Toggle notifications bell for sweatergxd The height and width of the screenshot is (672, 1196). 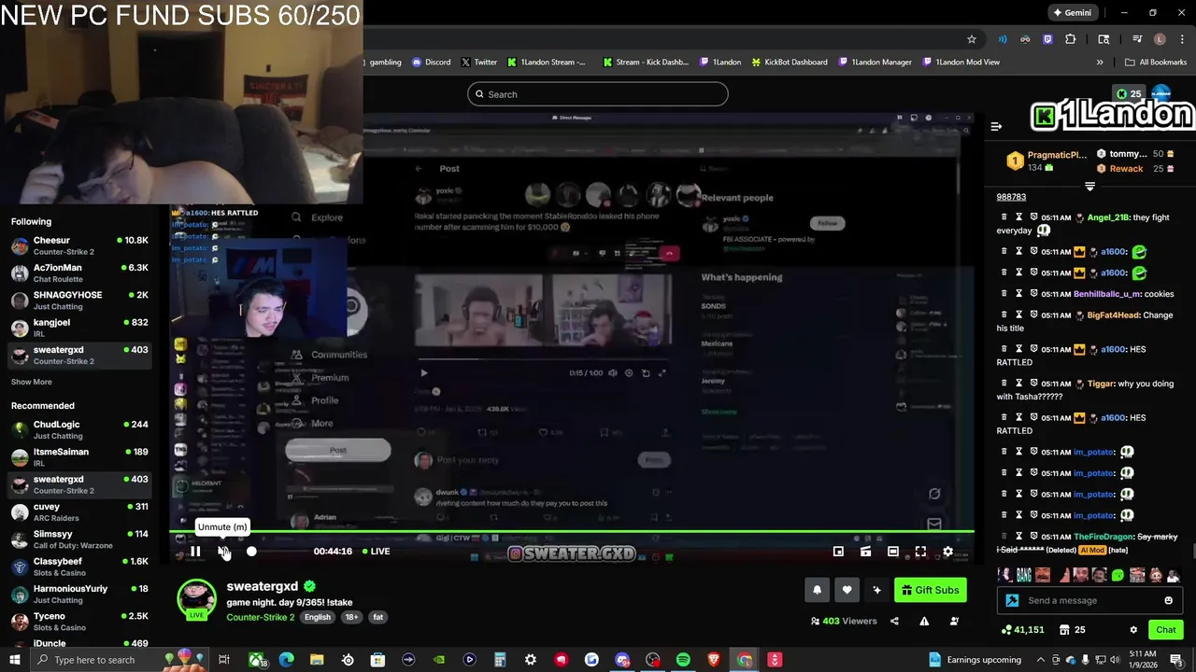pos(817,590)
